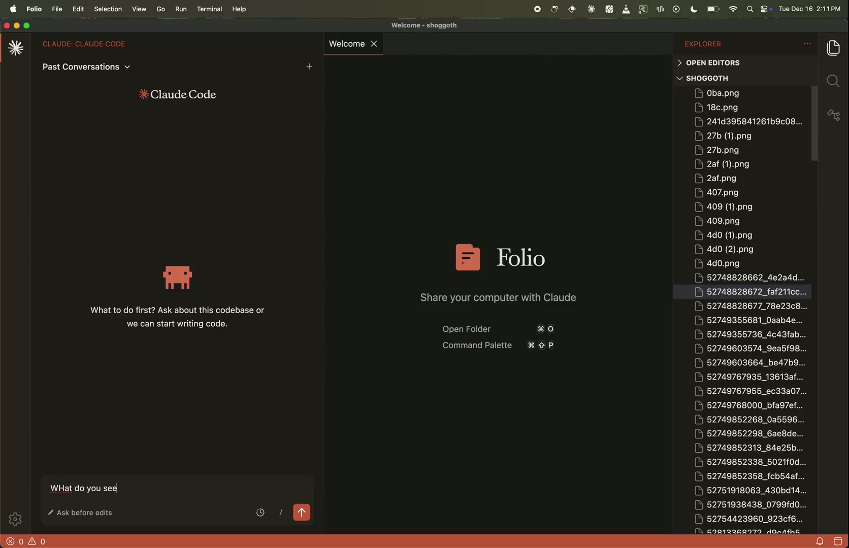849x548 pixels.
Task: Open the Manage settings gear icon
Action: coord(15,519)
